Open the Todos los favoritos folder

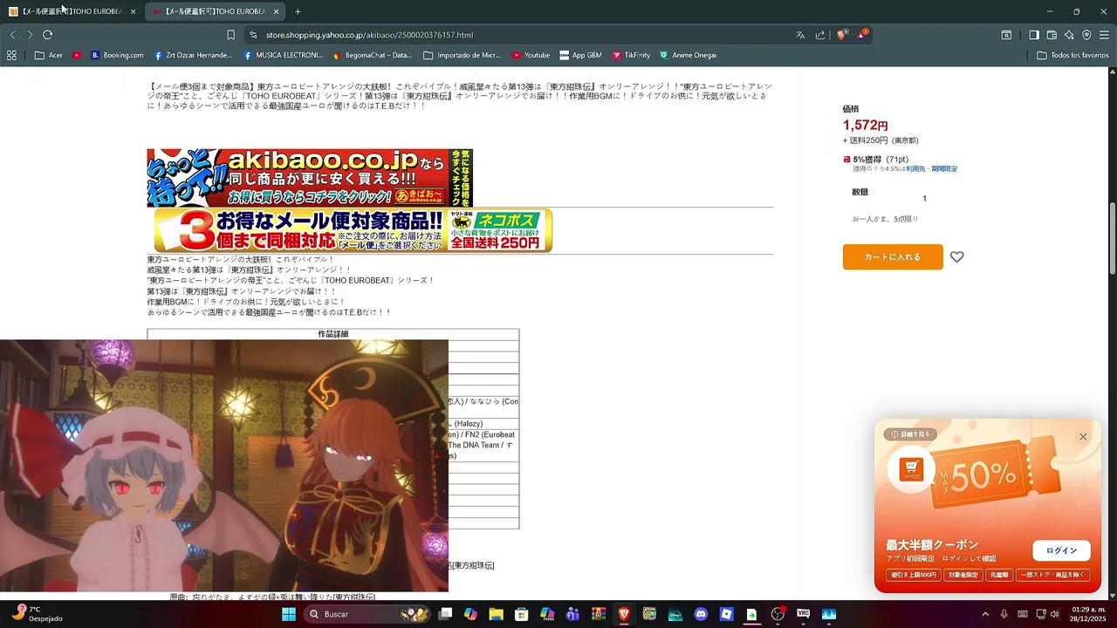pyautogui.click(x=1072, y=55)
